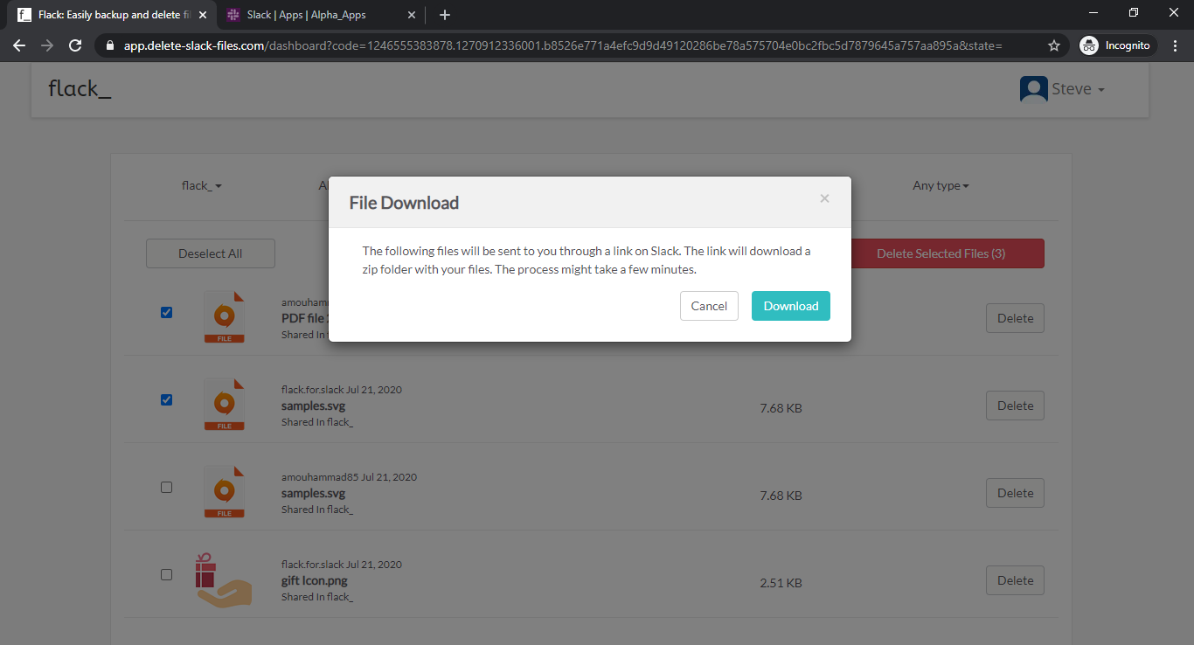The image size is (1194, 645).
Task: Click the Download button in dialog
Action: tap(791, 306)
